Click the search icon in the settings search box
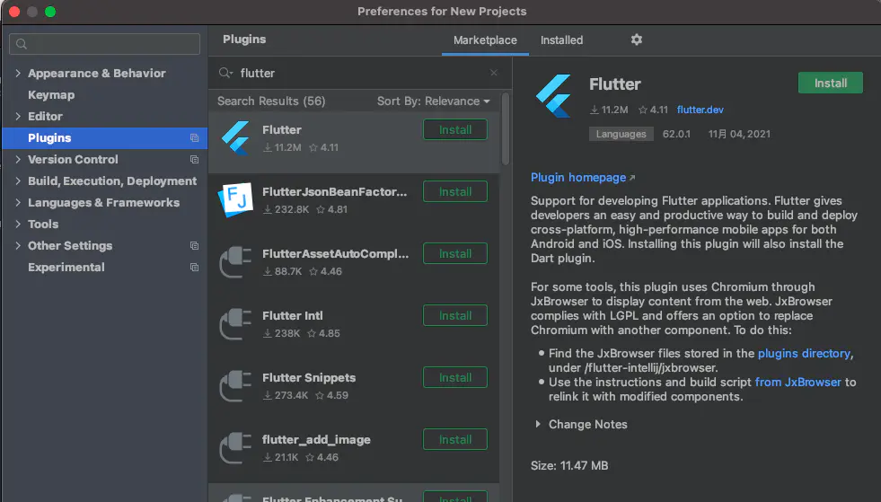Image resolution: width=881 pixels, height=502 pixels. coord(22,44)
